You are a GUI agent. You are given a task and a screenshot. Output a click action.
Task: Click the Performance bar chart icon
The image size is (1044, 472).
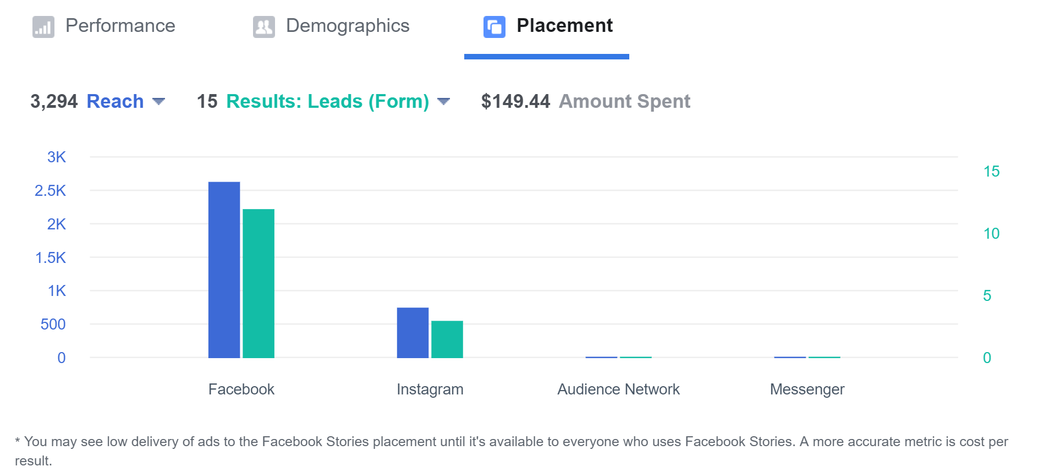pyautogui.click(x=43, y=26)
